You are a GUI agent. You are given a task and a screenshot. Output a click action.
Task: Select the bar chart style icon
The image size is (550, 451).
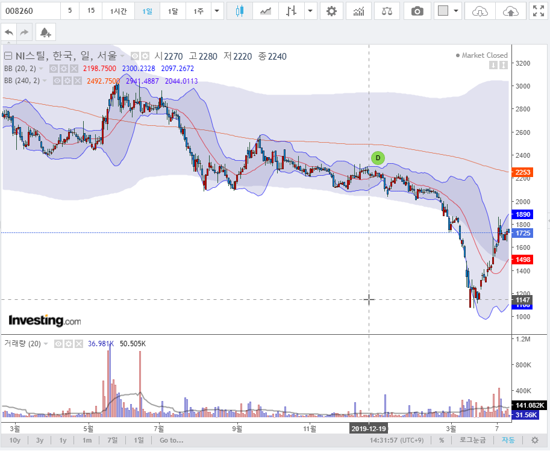tap(291, 11)
